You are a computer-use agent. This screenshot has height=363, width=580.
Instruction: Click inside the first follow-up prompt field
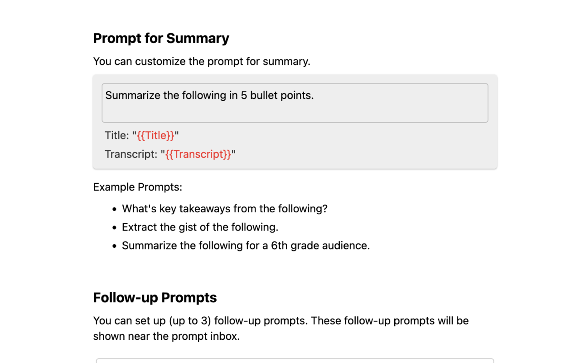295,362
